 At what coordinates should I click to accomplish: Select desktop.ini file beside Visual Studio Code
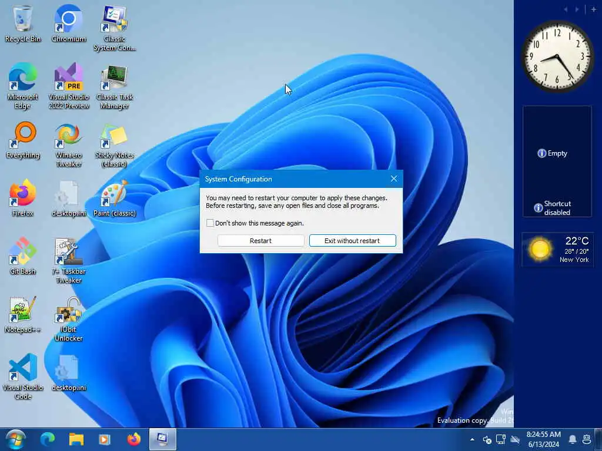tap(69, 373)
